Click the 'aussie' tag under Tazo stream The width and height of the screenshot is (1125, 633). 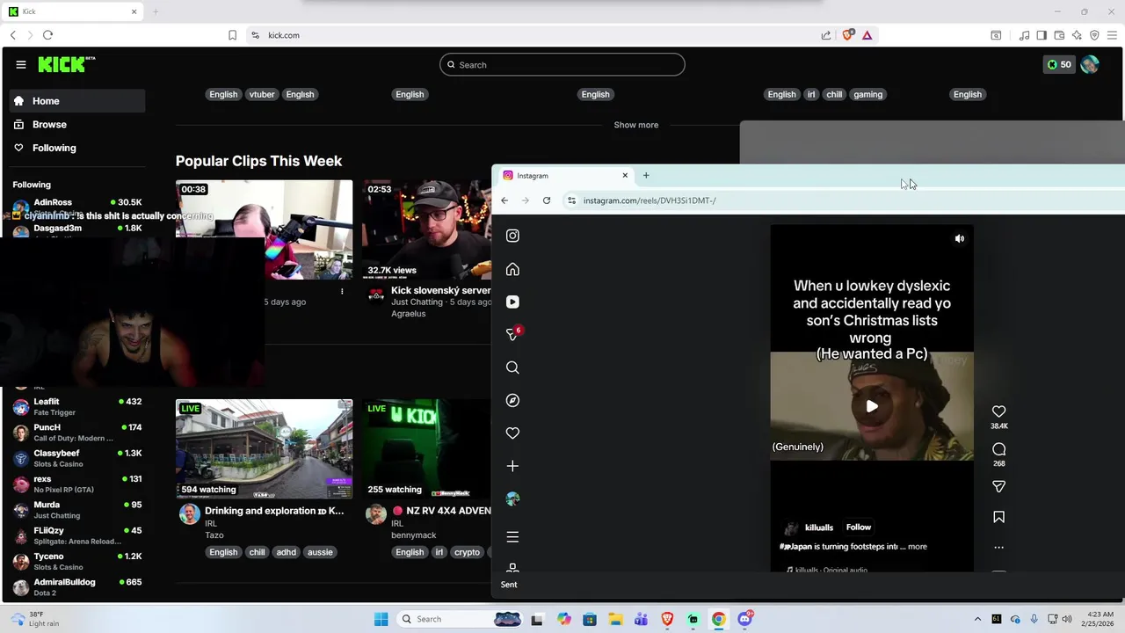pyautogui.click(x=320, y=552)
